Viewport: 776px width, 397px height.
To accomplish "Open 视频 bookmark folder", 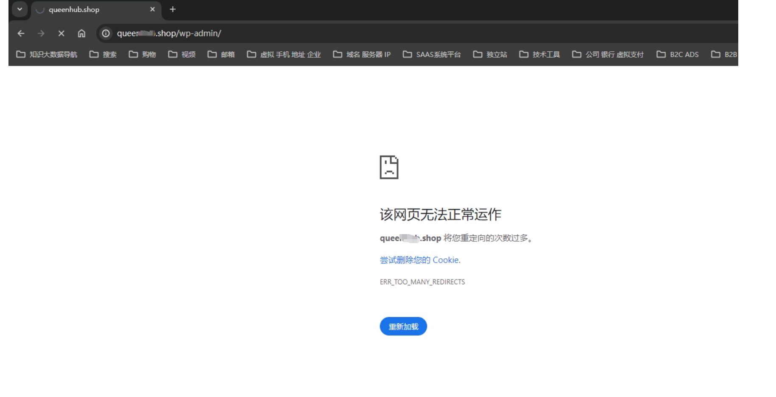I will click(x=182, y=54).
